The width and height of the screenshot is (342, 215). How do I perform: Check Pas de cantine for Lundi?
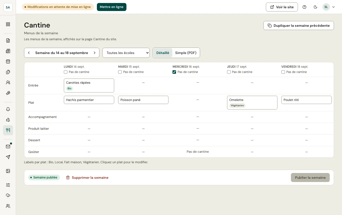tap(66, 72)
